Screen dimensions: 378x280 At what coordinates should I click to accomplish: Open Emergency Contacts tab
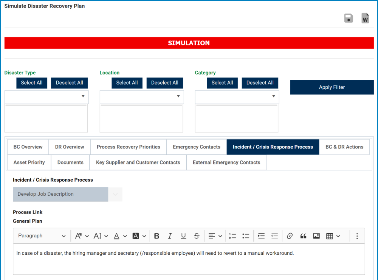(197, 147)
